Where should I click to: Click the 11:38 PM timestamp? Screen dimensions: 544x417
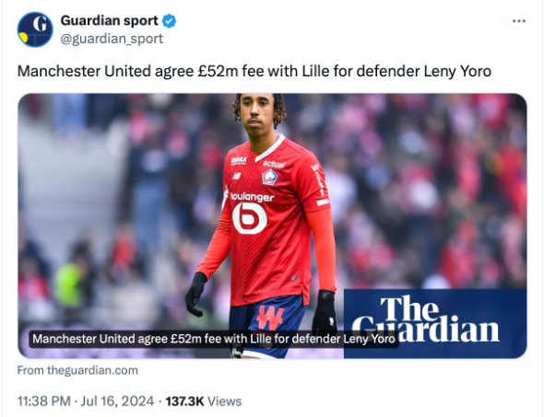pos(44,401)
